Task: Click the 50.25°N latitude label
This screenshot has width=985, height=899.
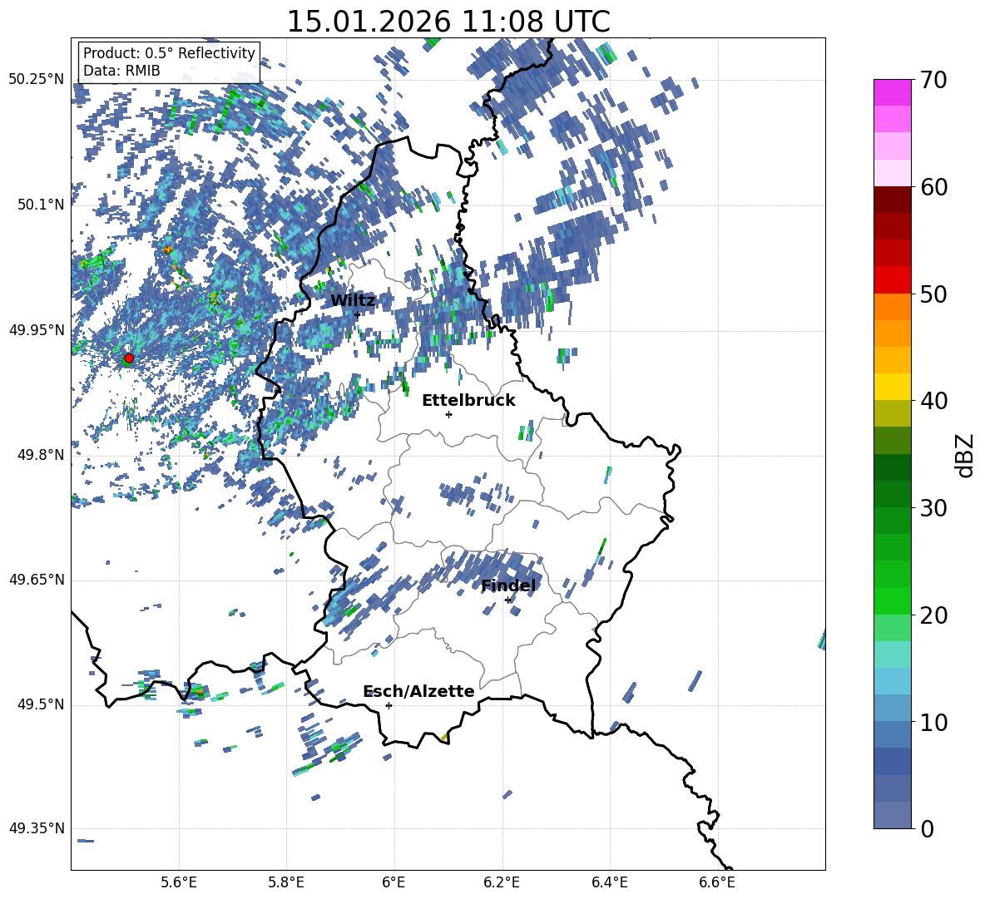Action: 37,80
